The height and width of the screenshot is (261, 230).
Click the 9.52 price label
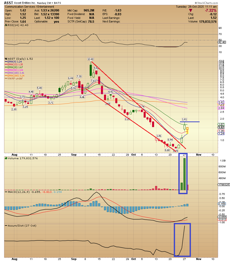pyautogui.click(x=96, y=68)
